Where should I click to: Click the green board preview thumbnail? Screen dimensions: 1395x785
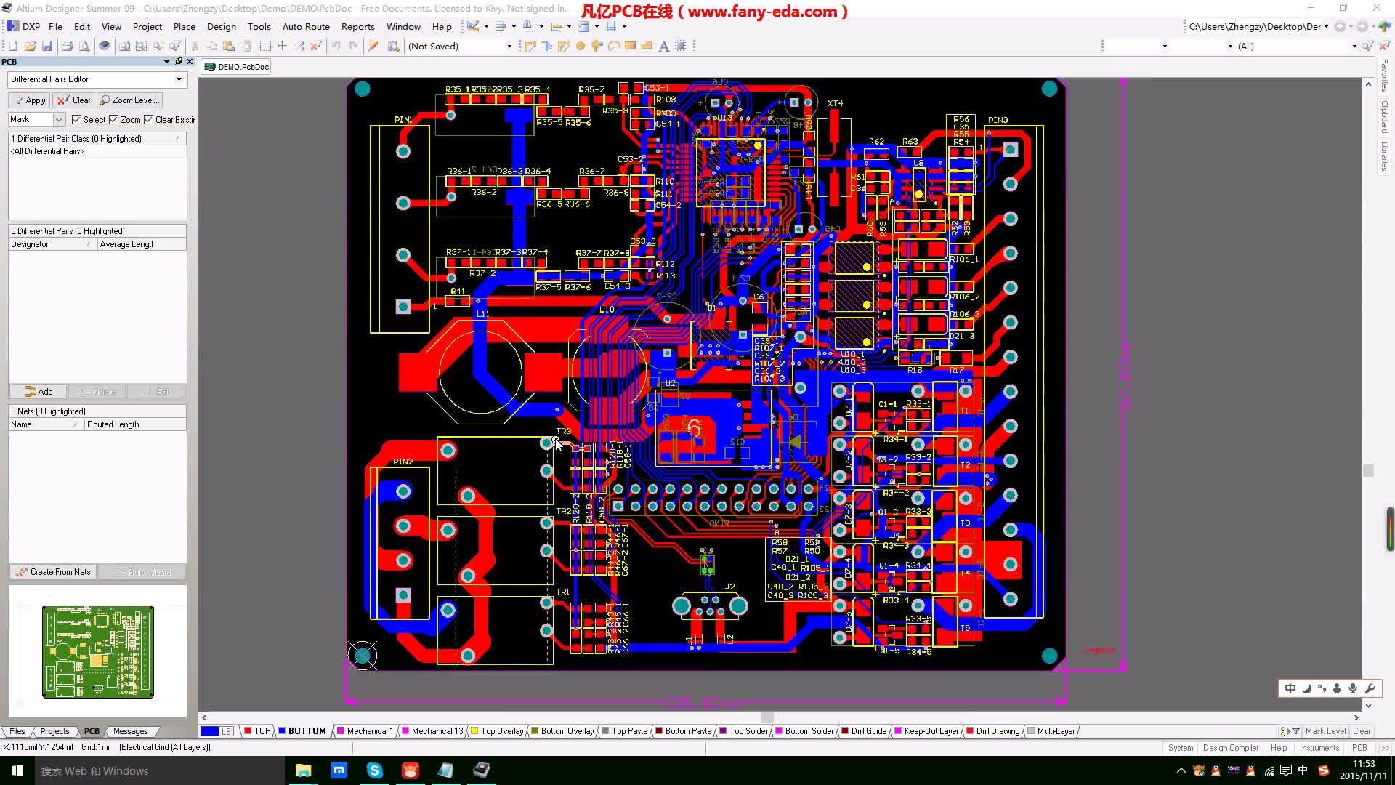(x=97, y=651)
